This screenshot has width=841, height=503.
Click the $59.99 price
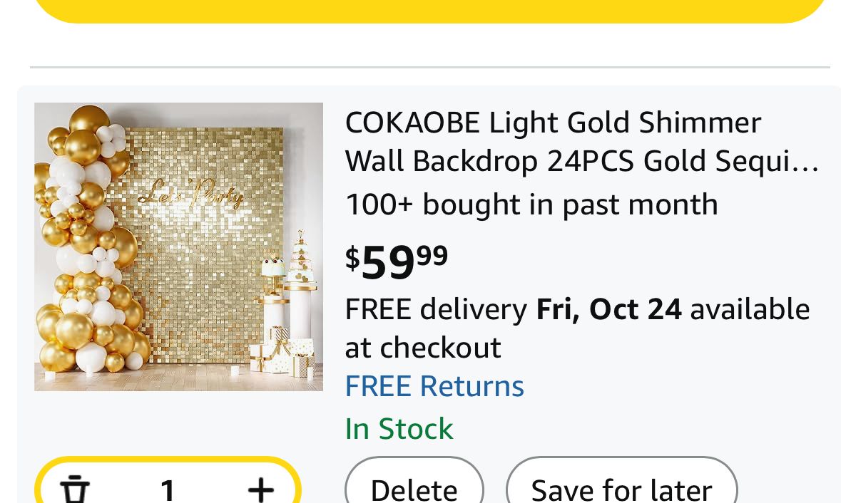[x=397, y=261]
